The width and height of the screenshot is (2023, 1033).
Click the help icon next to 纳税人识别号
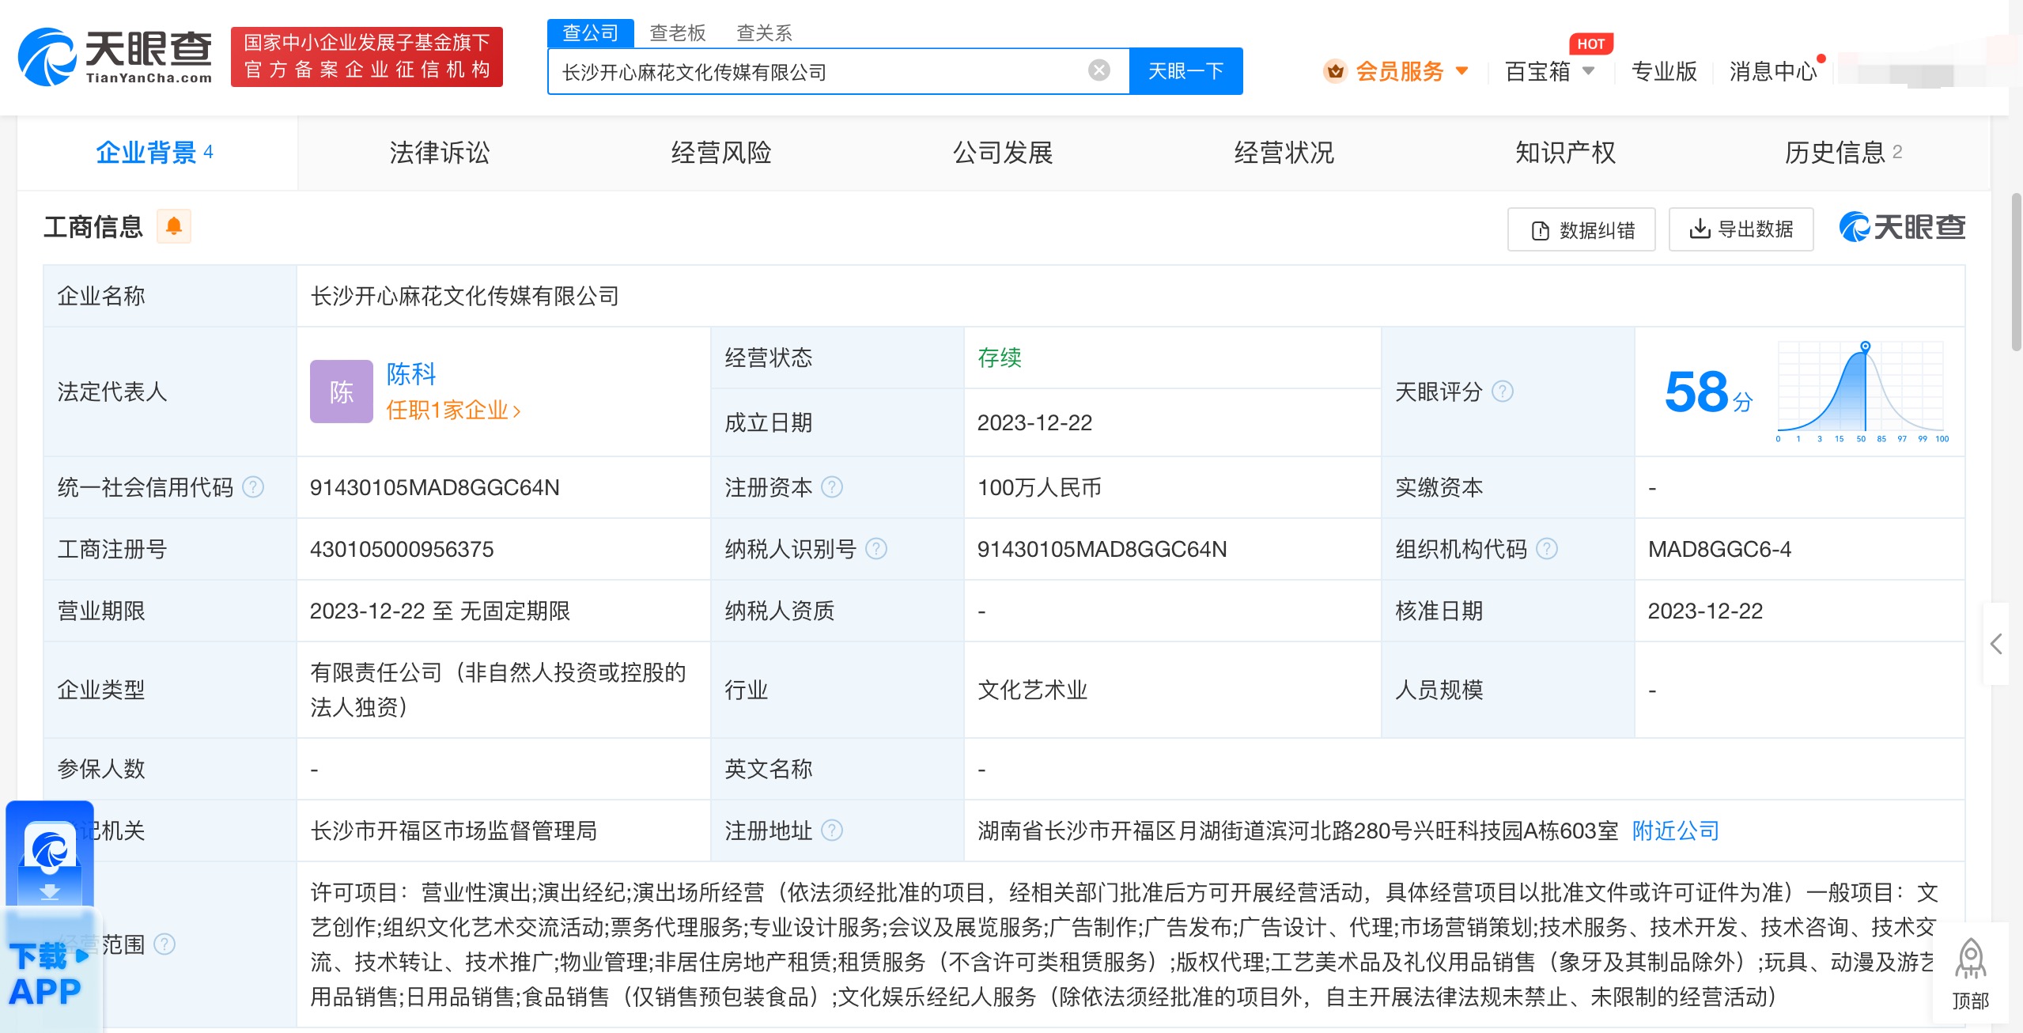(x=876, y=549)
